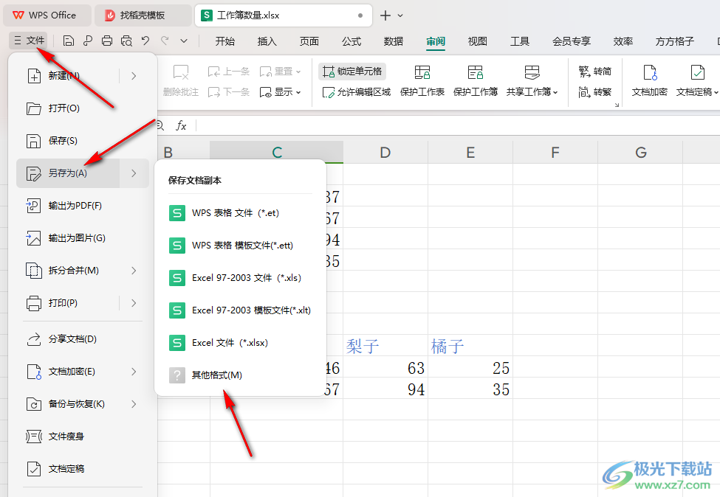Expand the 另存为 submenu arrow
The width and height of the screenshot is (720, 497).
tap(134, 173)
